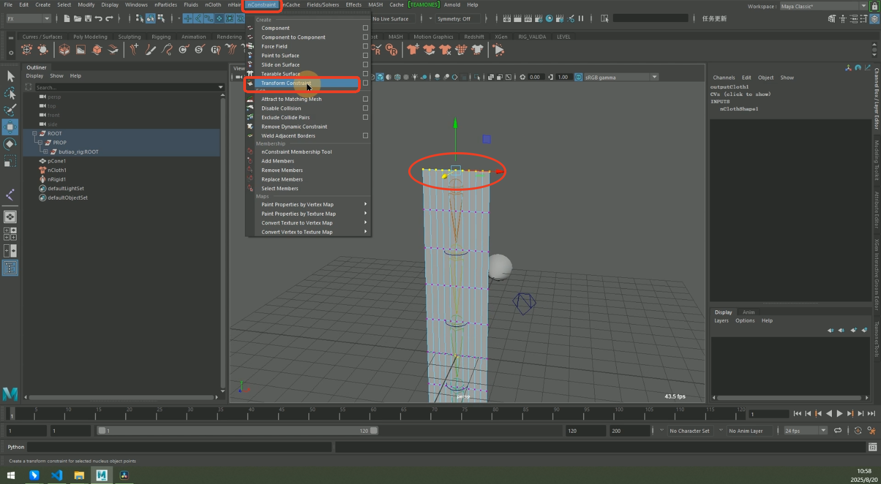Image resolution: width=881 pixels, height=484 pixels.
Task: Open the Options menu in Layer Editor
Action: (x=745, y=321)
